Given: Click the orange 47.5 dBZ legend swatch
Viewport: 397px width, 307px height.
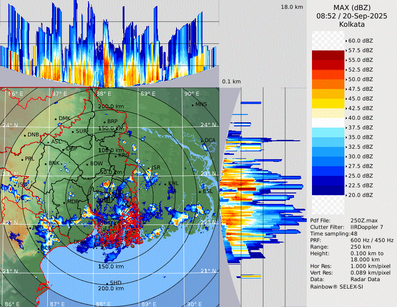Looking at the screenshot, I should pyautogui.click(x=328, y=84).
